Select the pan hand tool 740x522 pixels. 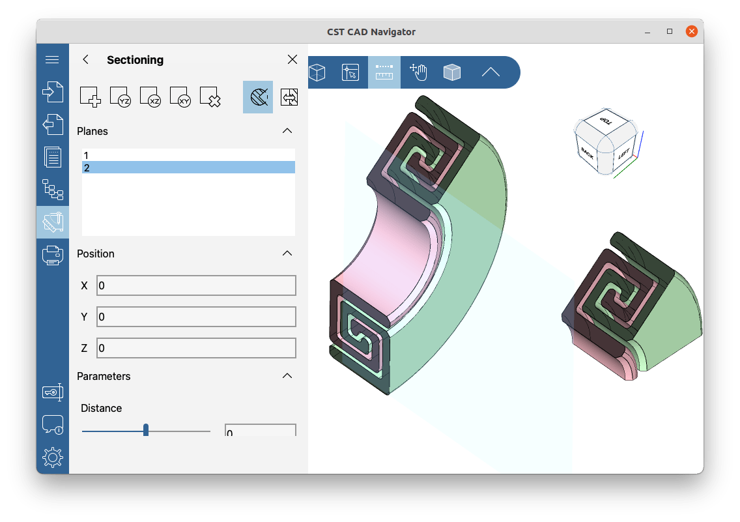(x=418, y=72)
